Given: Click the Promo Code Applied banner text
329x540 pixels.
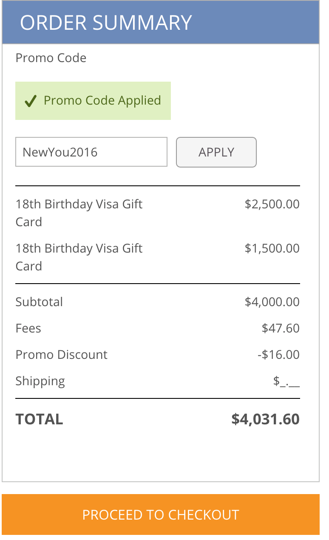Looking at the screenshot, I should (102, 101).
